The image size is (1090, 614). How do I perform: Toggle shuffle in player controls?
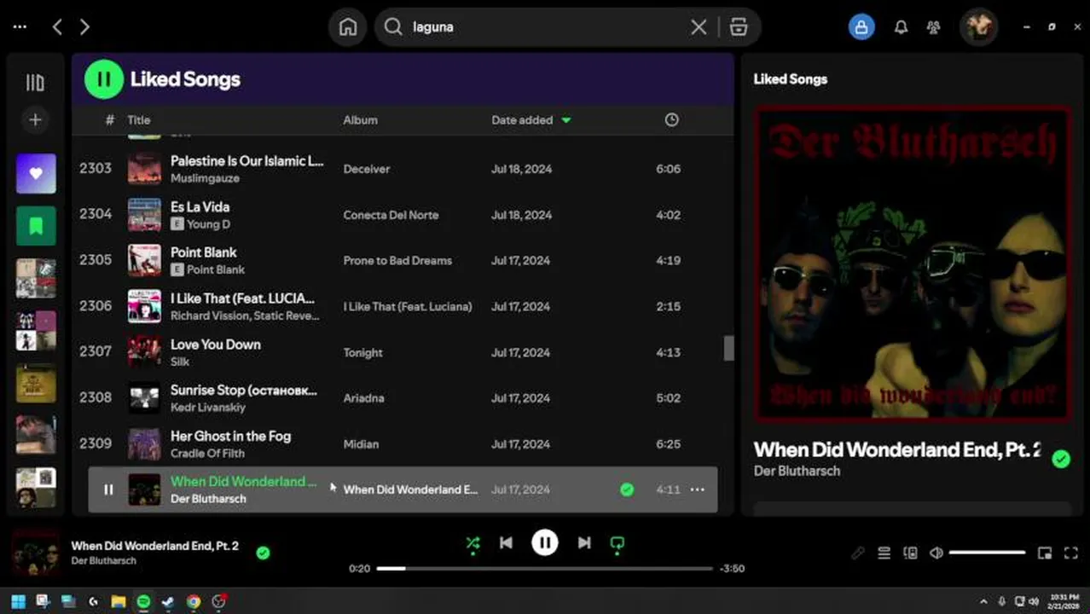click(473, 543)
